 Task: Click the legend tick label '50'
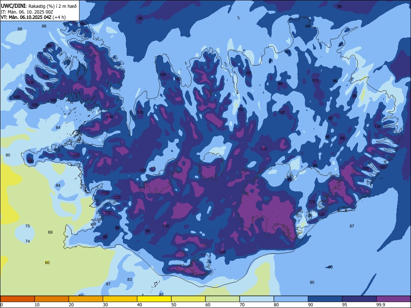point(174,305)
